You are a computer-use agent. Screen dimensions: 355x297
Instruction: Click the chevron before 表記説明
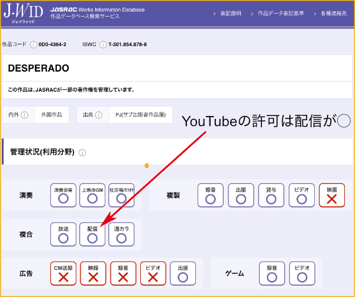(214, 14)
